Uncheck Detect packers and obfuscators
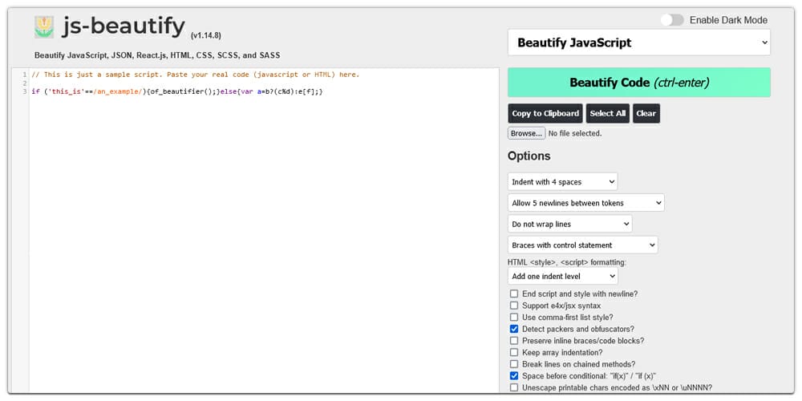The height and width of the screenshot is (401, 802). pos(514,329)
